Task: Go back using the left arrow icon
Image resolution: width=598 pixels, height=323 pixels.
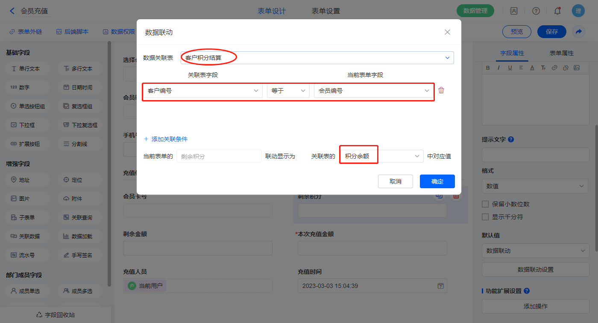Action: pos(12,11)
